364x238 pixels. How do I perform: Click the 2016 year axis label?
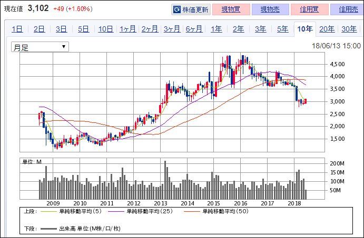pyautogui.click(x=241, y=203)
